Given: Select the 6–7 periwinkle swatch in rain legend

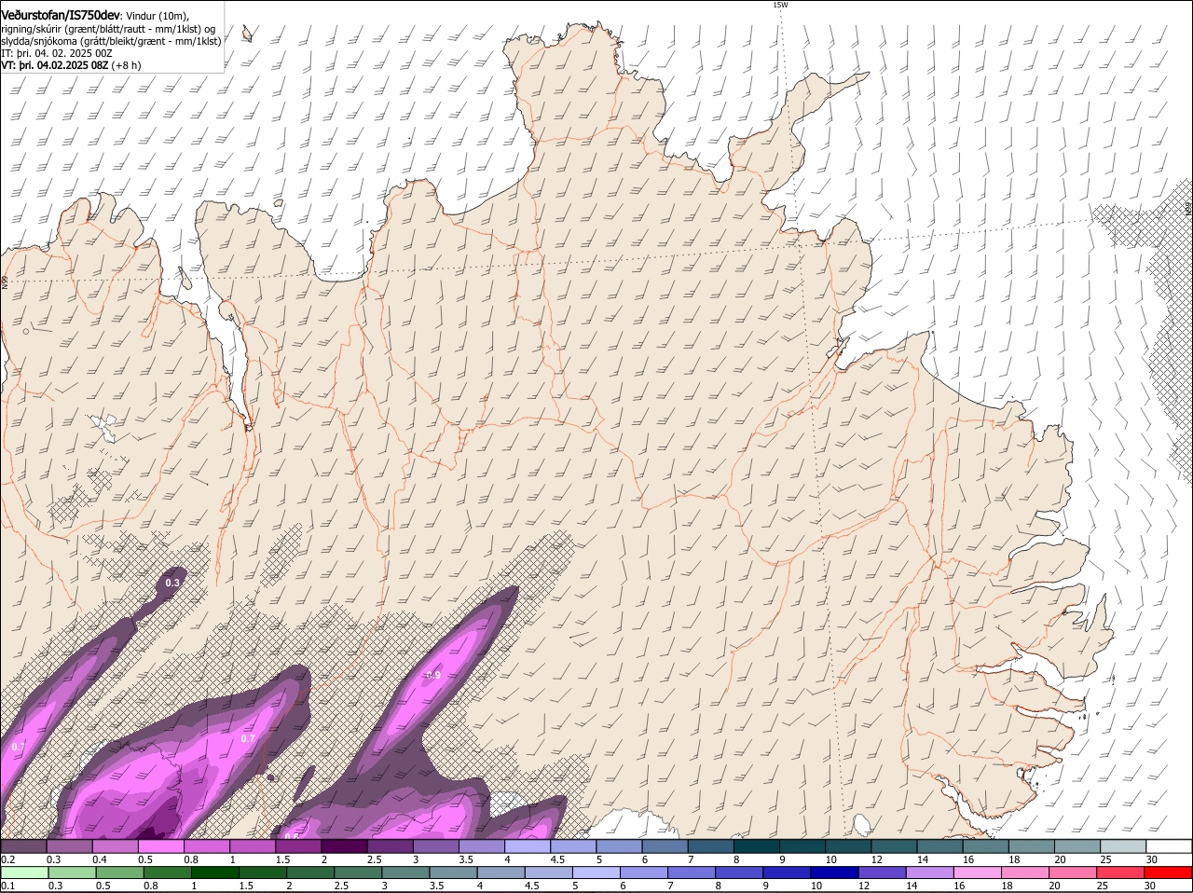Looking at the screenshot, I should point(644,873).
